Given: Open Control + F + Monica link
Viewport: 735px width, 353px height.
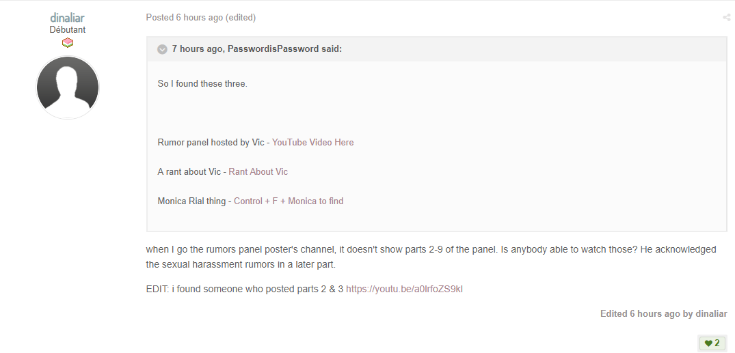Looking at the screenshot, I should pyautogui.click(x=289, y=201).
